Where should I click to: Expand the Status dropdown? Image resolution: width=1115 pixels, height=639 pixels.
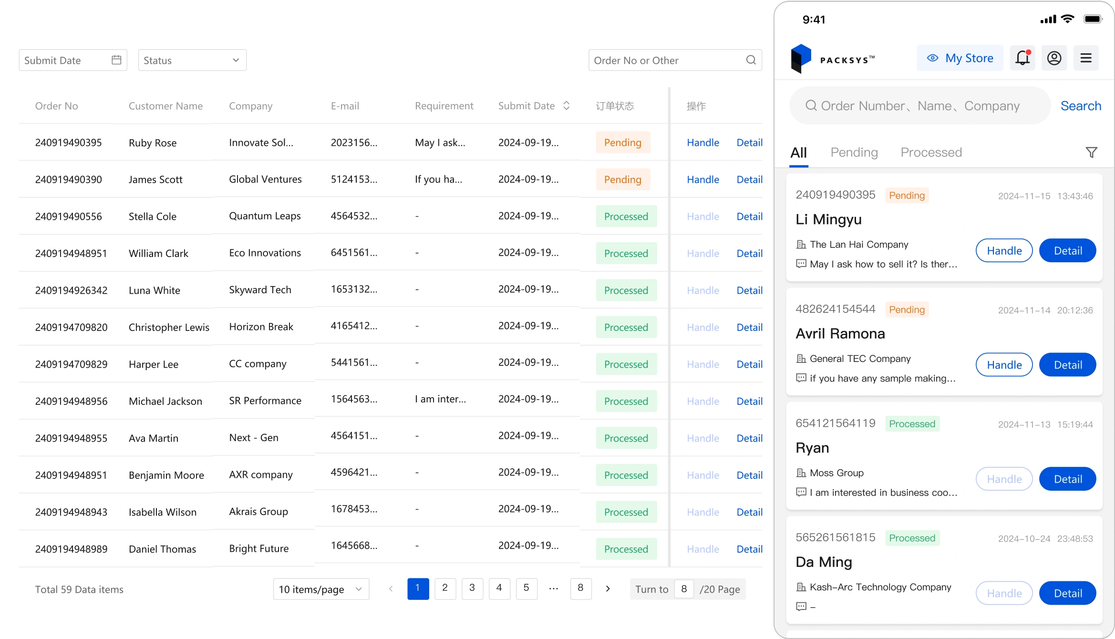tap(192, 60)
